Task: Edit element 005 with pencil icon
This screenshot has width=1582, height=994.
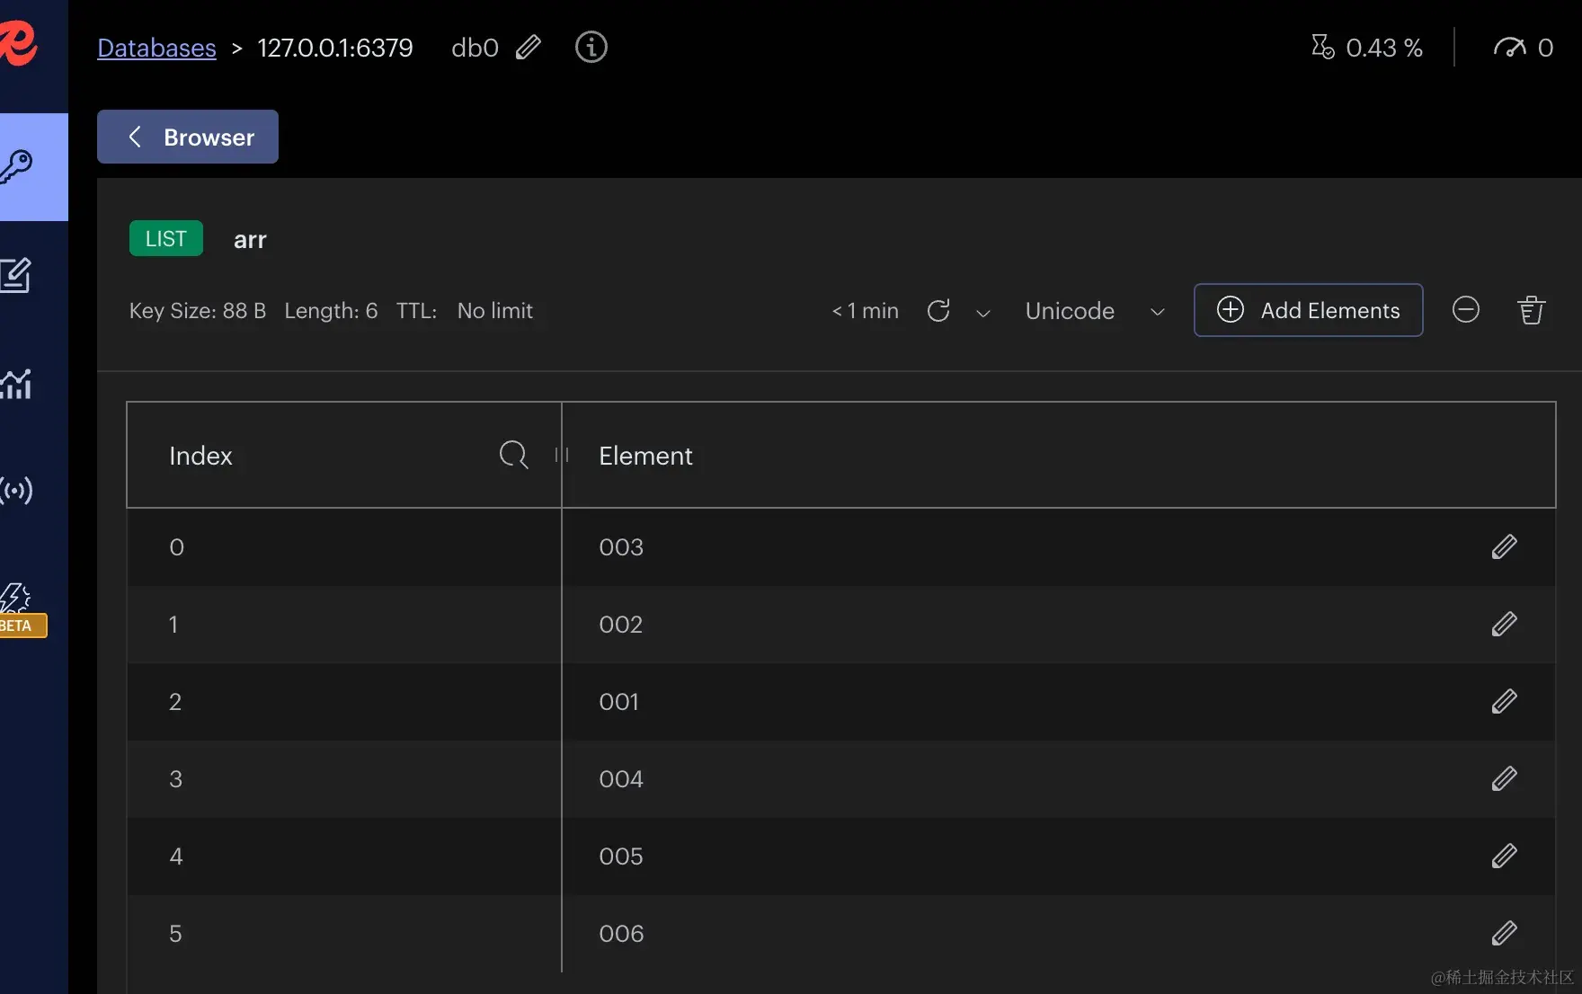Action: coord(1504,856)
